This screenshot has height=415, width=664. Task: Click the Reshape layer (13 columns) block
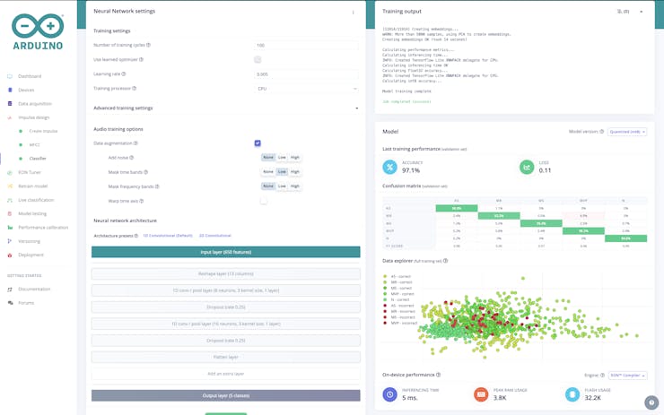point(226,273)
